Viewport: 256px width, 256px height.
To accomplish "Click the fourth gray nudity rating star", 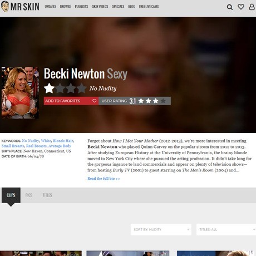I will pos(82,88).
